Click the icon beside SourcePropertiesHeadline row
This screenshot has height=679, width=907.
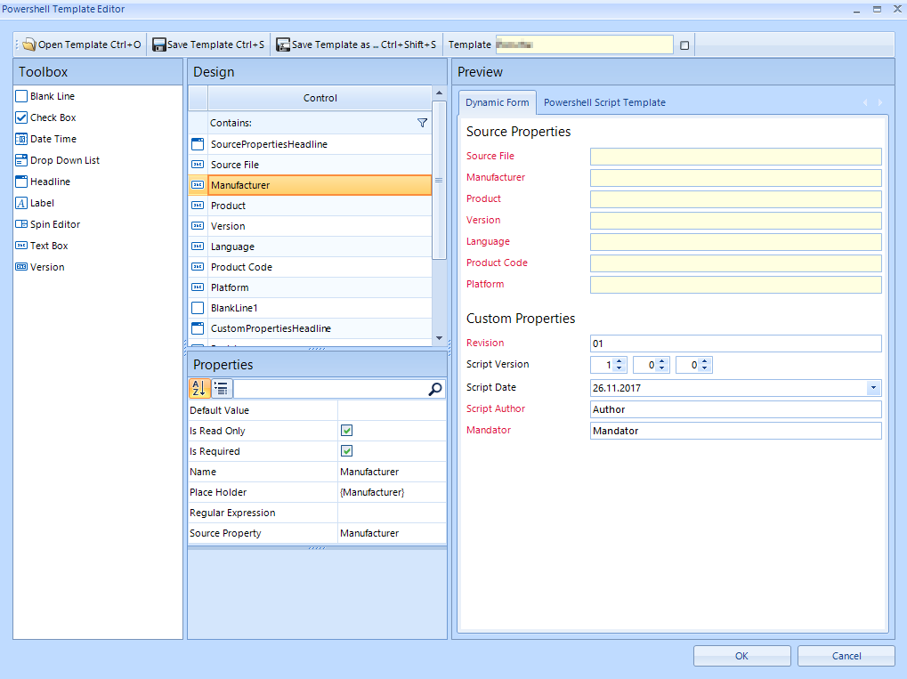click(x=198, y=144)
